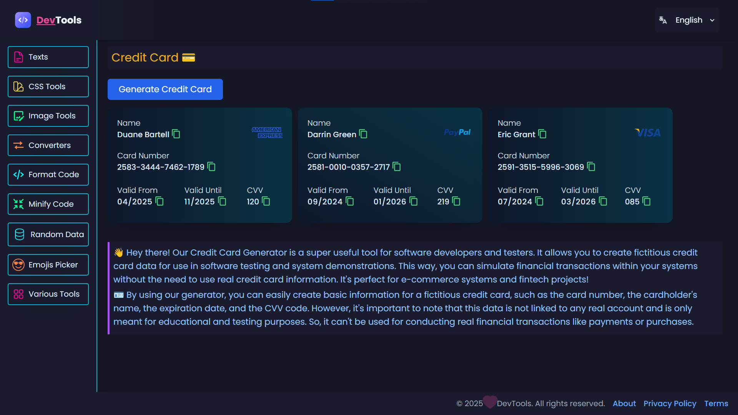Open the About page
This screenshot has height=415, width=738.
click(624, 403)
